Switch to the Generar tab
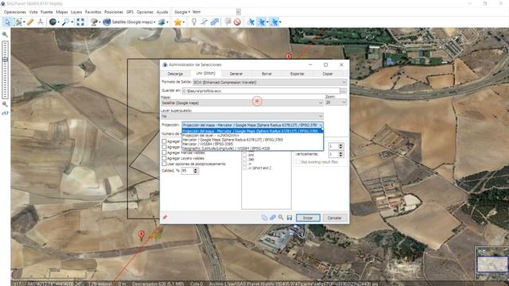Screen dimensions: 509x286 click(236, 74)
